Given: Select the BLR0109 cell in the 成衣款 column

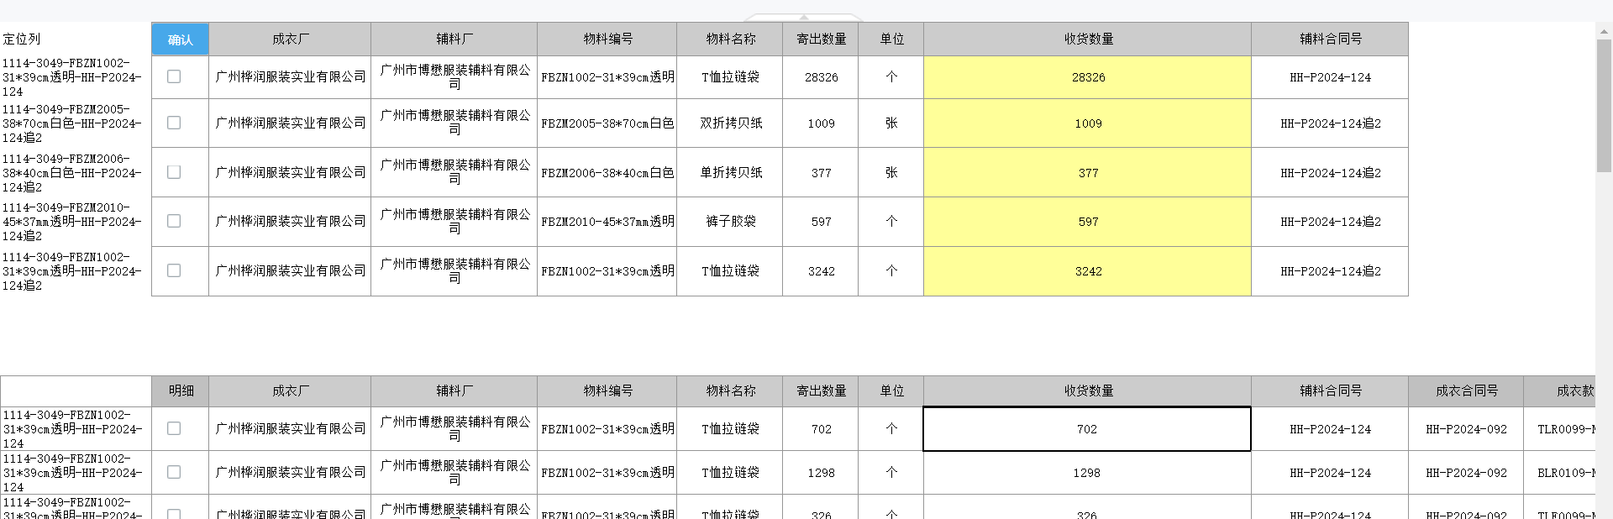Looking at the screenshot, I should tap(1565, 473).
